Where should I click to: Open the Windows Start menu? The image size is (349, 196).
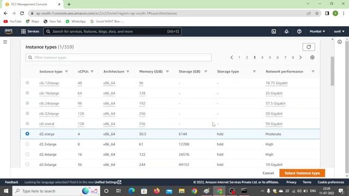click(x=6, y=191)
